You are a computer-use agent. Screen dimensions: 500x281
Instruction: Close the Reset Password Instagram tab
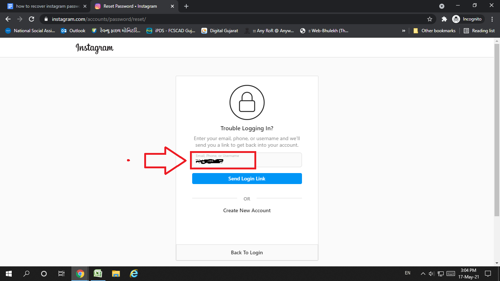click(172, 6)
